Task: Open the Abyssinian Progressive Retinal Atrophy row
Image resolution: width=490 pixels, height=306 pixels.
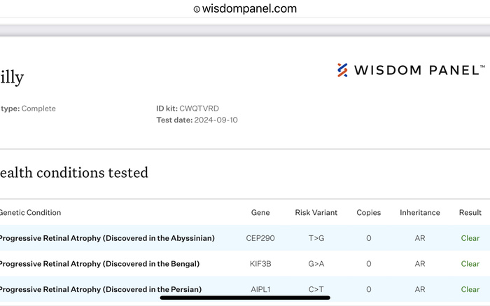Action: pyautogui.click(x=106, y=238)
